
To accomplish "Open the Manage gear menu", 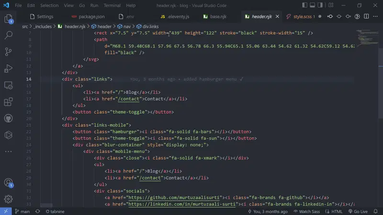I will click(x=8, y=199).
